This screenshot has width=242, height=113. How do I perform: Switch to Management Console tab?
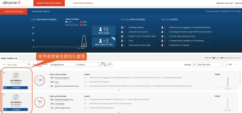pos(83,3)
